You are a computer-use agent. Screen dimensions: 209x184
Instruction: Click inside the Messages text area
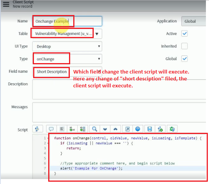coord(119,112)
